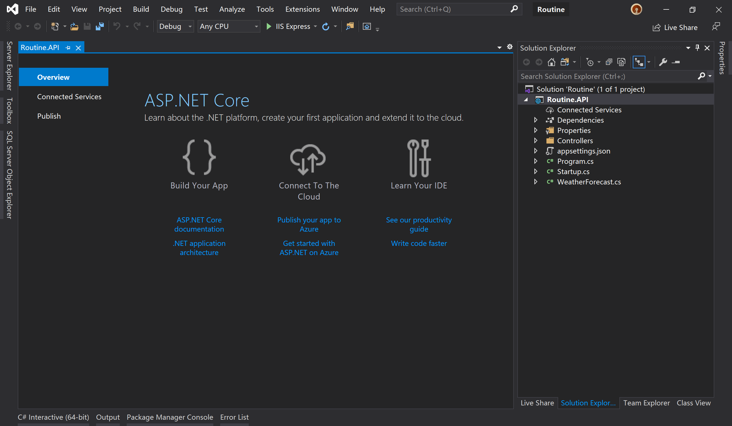The image size is (732, 426).
Task: Click the Save All toolbar icon
Action: click(100, 26)
